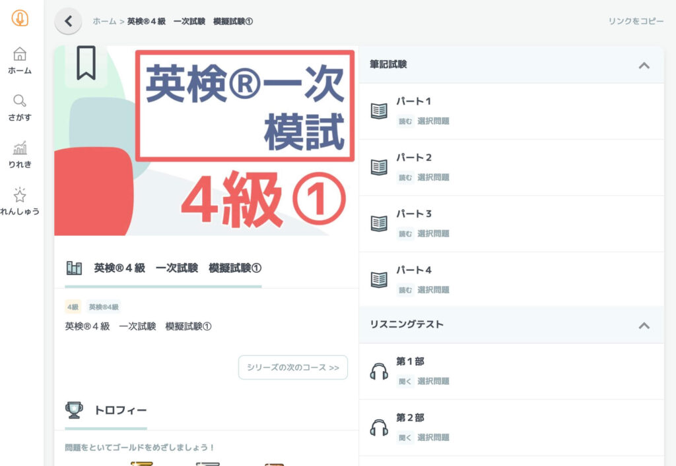Click the 英検®4級 tag
676x466 pixels.
coord(104,307)
